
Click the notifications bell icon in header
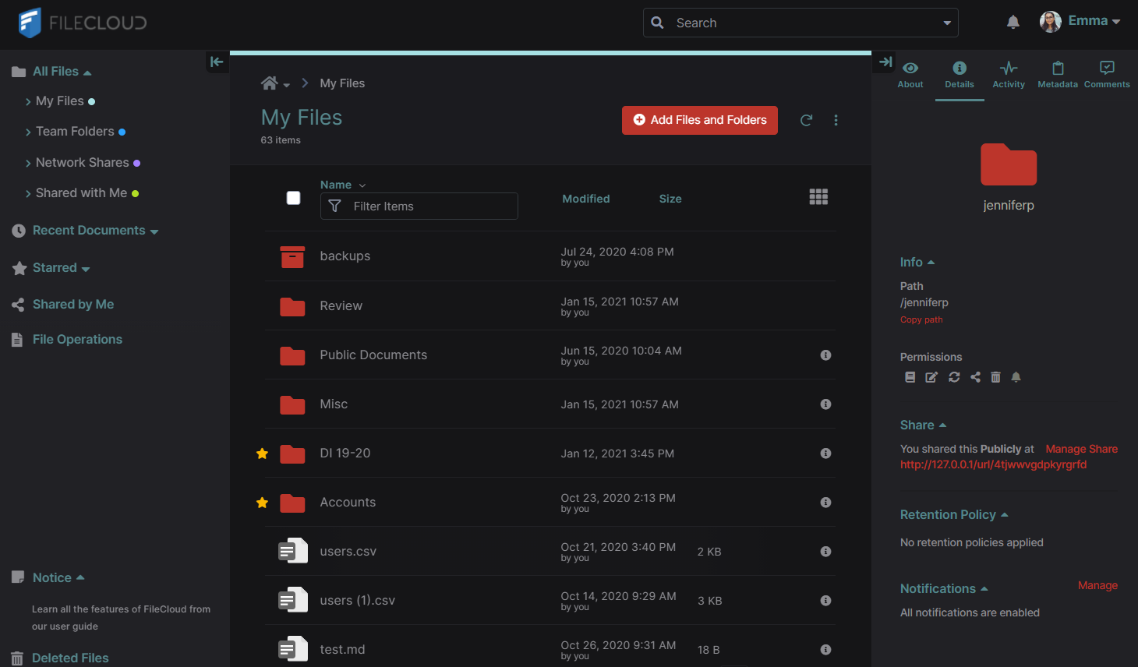1013,23
